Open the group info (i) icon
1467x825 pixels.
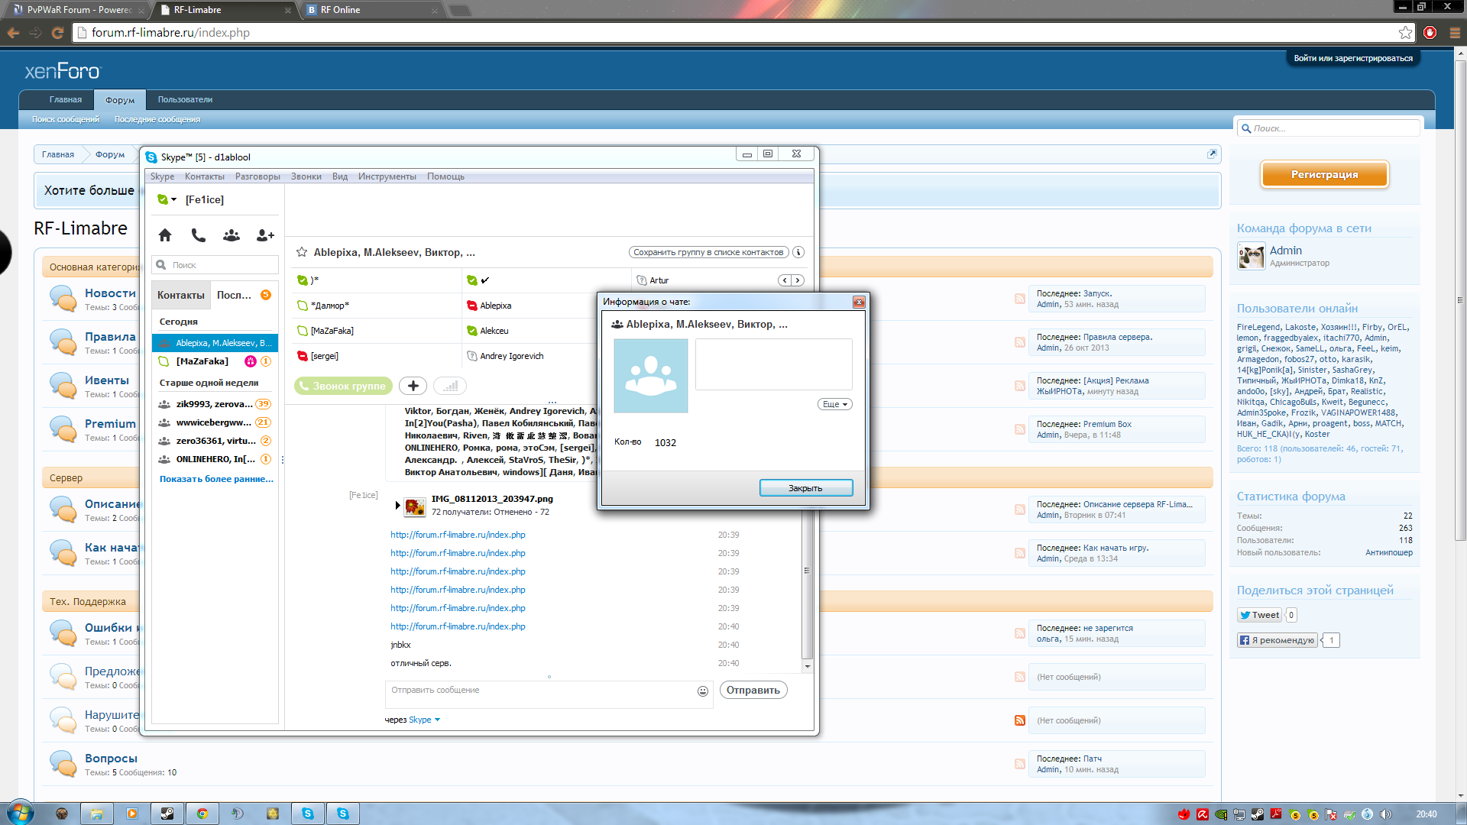click(798, 252)
